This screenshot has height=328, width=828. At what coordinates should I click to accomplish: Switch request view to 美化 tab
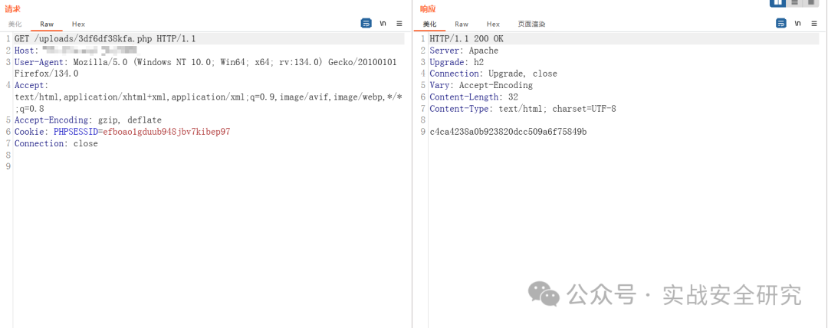tap(15, 24)
